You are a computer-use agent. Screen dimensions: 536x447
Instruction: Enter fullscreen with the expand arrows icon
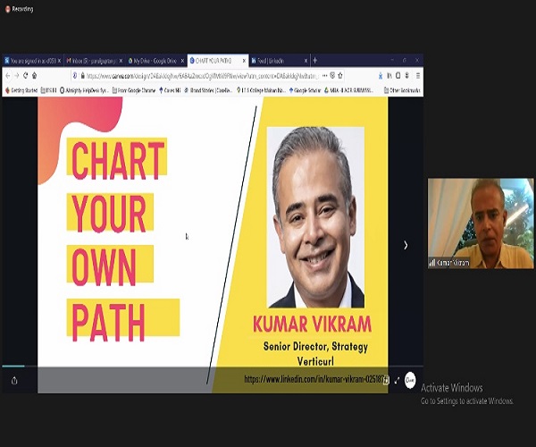pyautogui.click(x=397, y=380)
